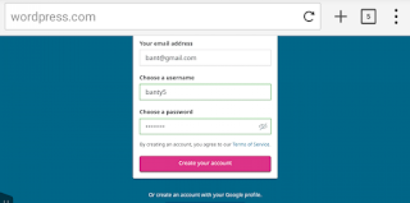Screen dimensions: 410x203
Task: Click the blue page background right of the form
Action: pyautogui.click(x=344, y=111)
